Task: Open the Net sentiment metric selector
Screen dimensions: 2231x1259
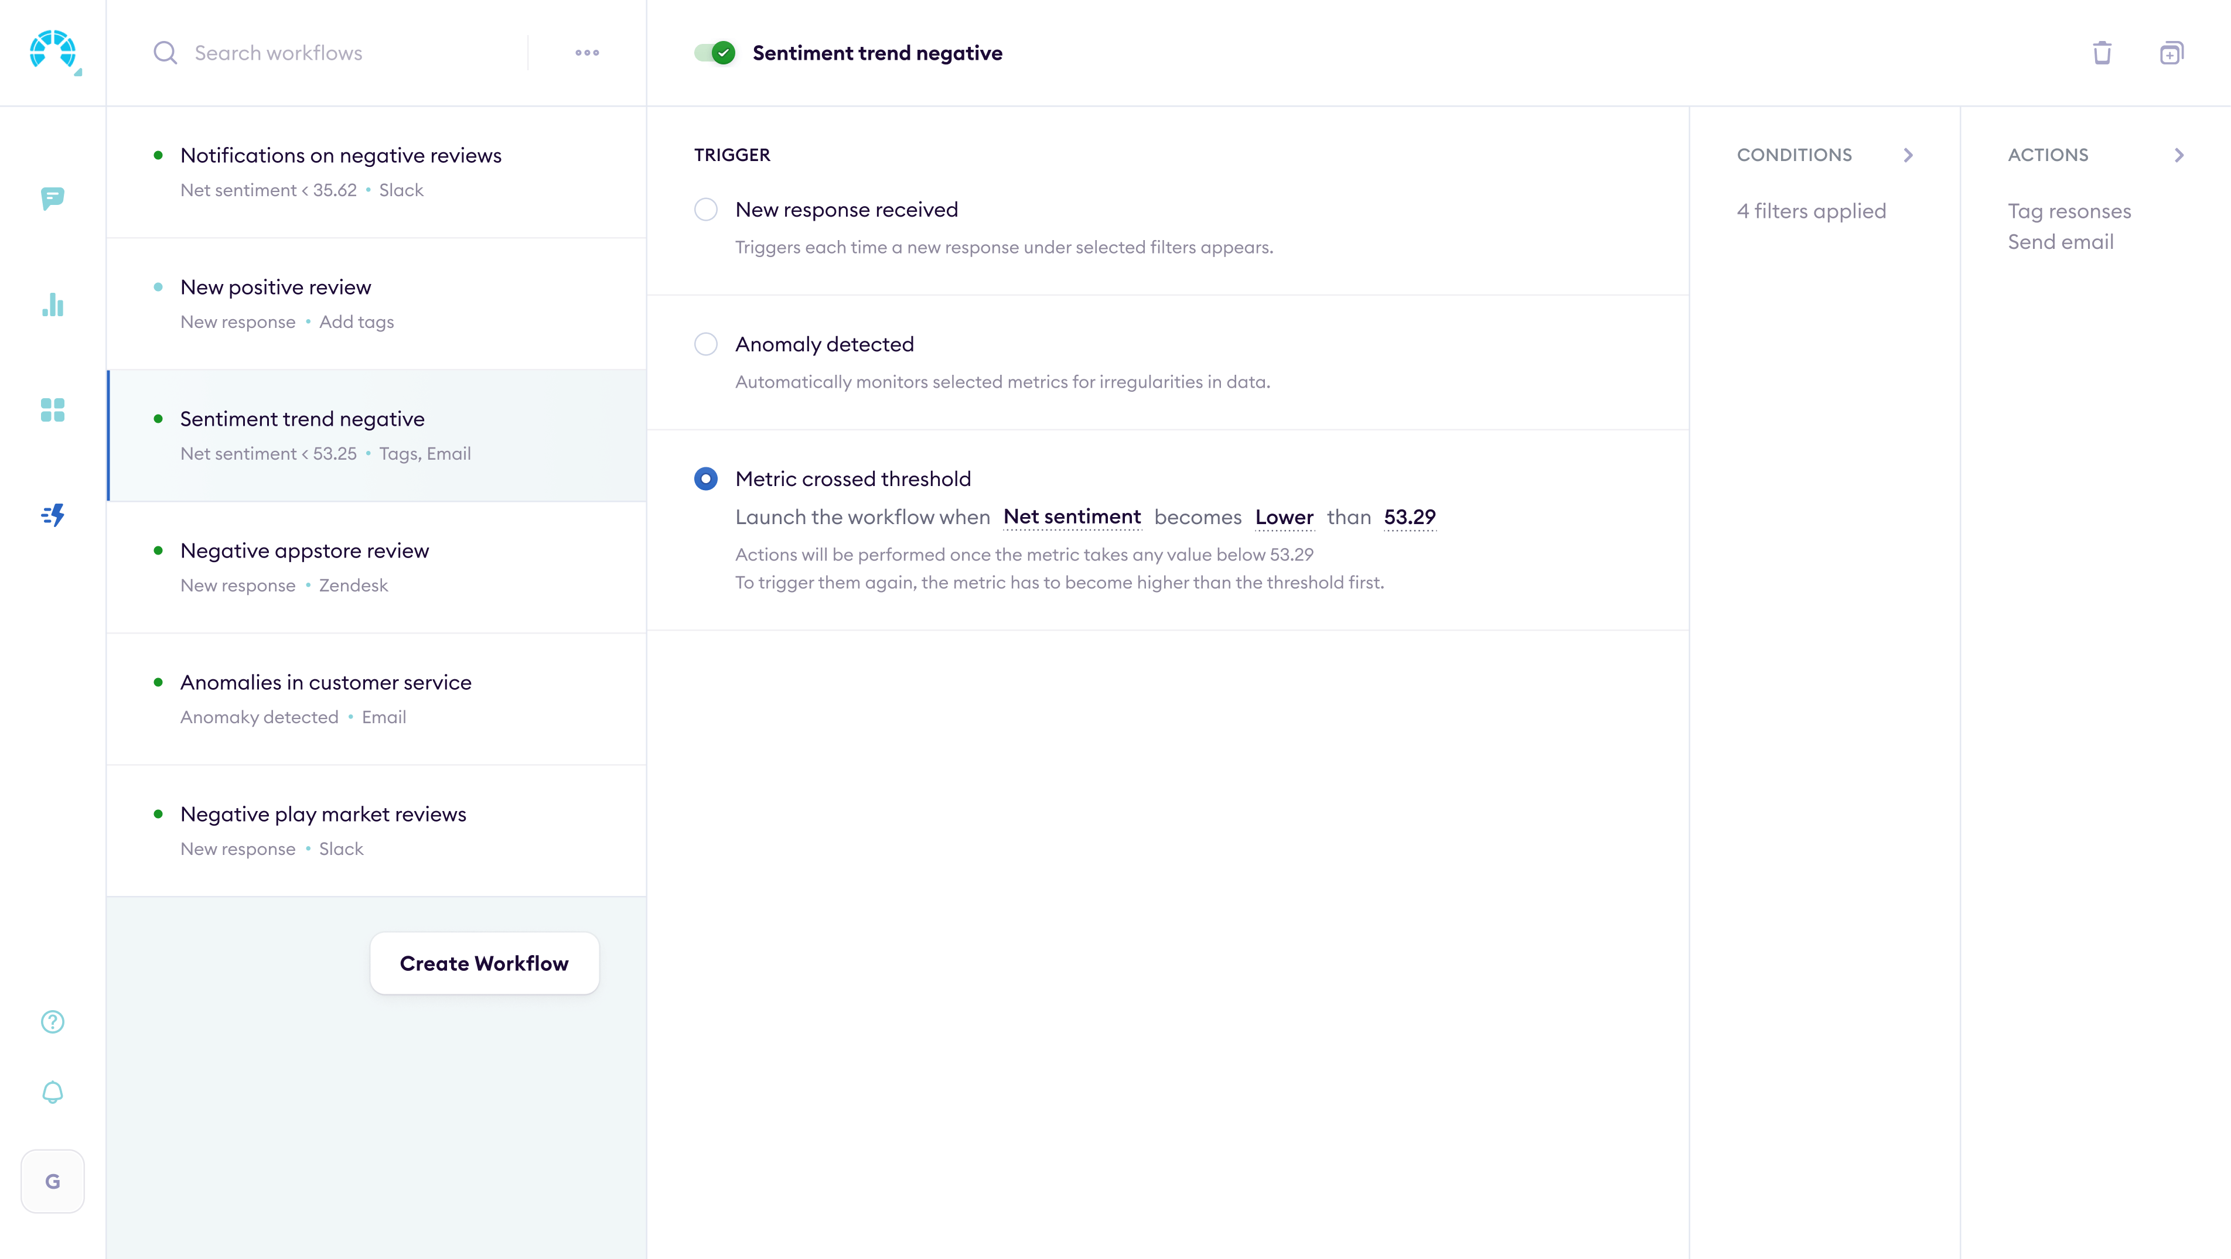Action: pyautogui.click(x=1072, y=517)
